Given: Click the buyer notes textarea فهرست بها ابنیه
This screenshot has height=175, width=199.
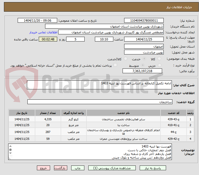Looking at the screenshot, I should click(90, 152).
